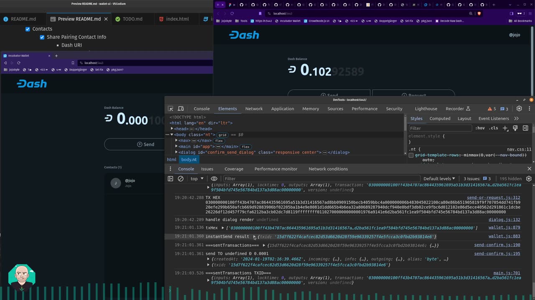This screenshot has height=300, width=535.
Task: Expand the nav element node
Action: point(176,140)
